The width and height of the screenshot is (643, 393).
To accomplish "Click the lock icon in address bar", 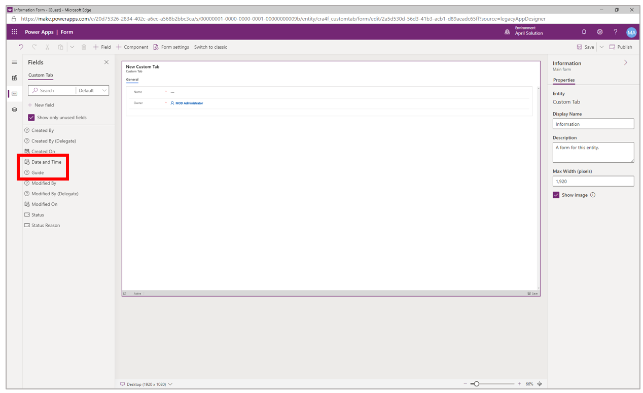I will pyautogui.click(x=14, y=19).
